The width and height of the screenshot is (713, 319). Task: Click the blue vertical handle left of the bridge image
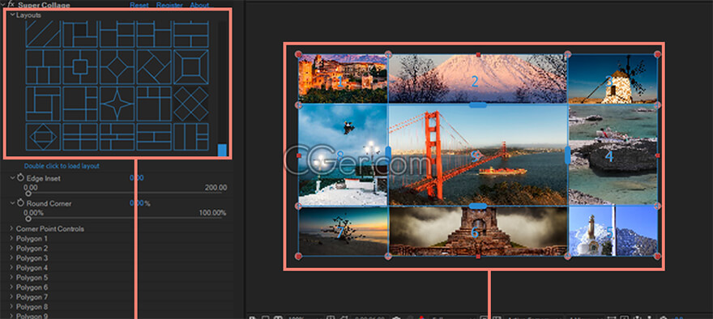pos(388,155)
